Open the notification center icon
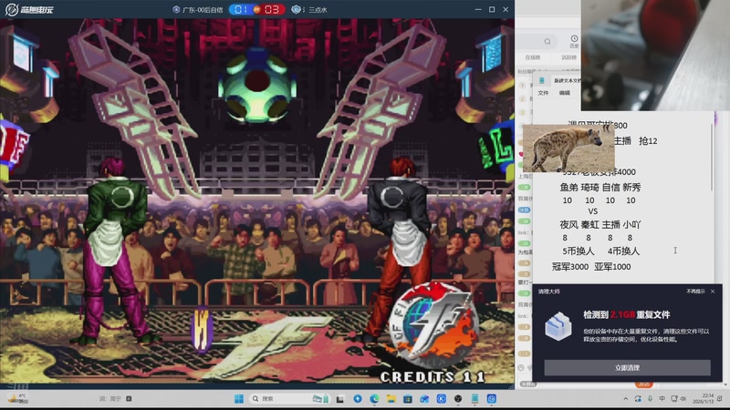 (x=720, y=399)
